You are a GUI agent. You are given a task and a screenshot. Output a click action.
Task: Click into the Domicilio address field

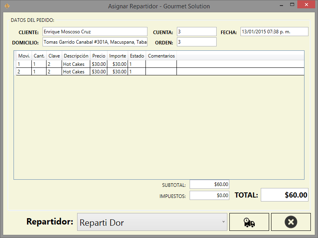(x=95, y=42)
